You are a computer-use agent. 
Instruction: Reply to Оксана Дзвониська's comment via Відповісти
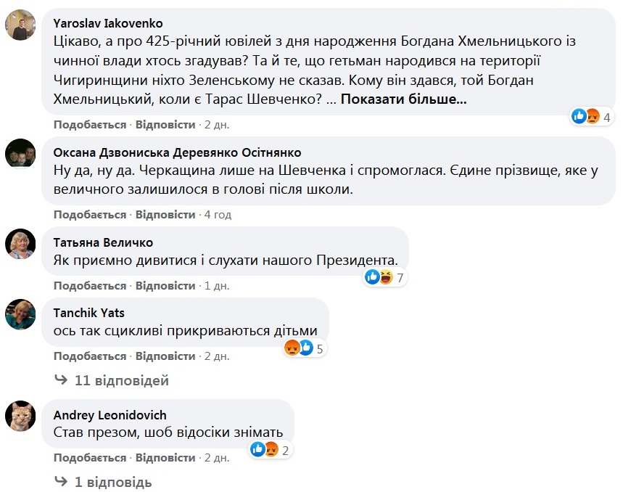pyautogui.click(x=165, y=215)
